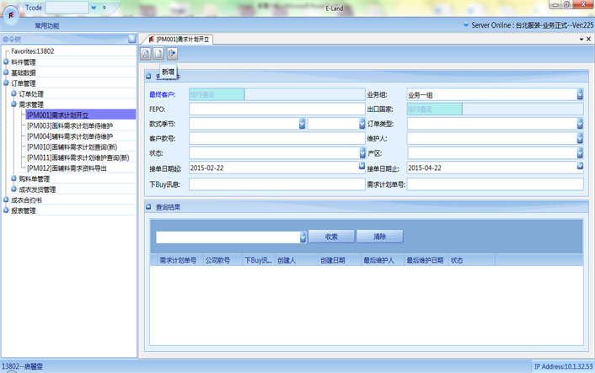The image size is (595, 373).
Task: Click the 命令树 panel pin icon
Action: [x=131, y=39]
